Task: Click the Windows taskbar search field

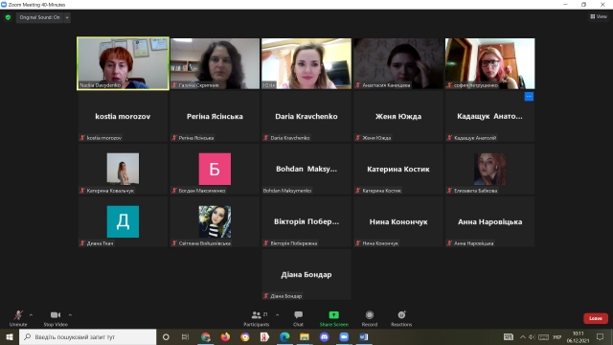Action: click(x=87, y=336)
